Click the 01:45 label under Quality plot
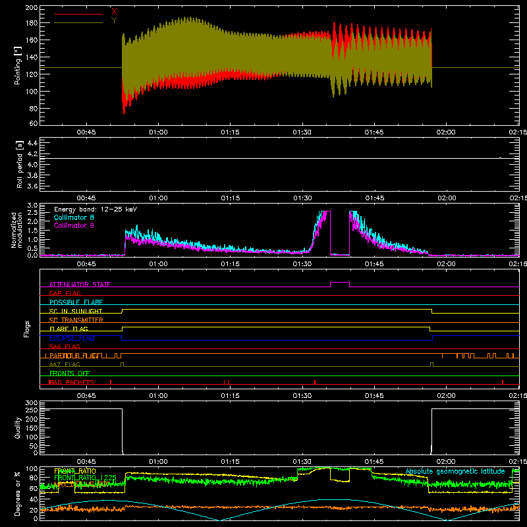The height and width of the screenshot is (527, 527). click(374, 462)
